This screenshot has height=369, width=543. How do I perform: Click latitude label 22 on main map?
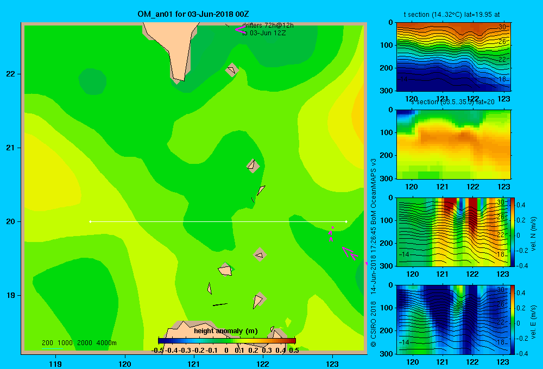pyautogui.click(x=11, y=74)
